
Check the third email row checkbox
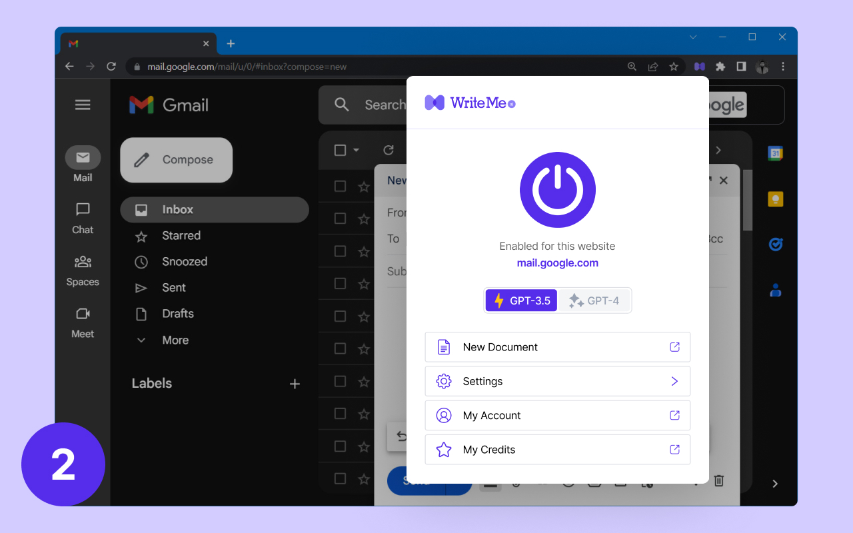pyautogui.click(x=340, y=251)
